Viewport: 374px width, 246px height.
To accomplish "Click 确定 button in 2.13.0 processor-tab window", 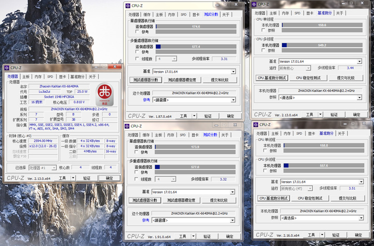I will pos(109,178).
